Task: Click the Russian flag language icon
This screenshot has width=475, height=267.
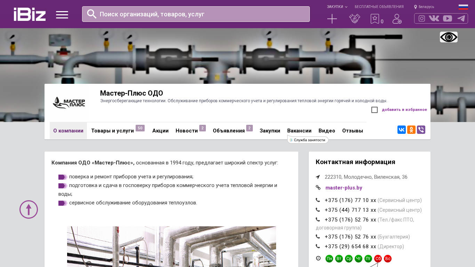Action: click(x=463, y=7)
